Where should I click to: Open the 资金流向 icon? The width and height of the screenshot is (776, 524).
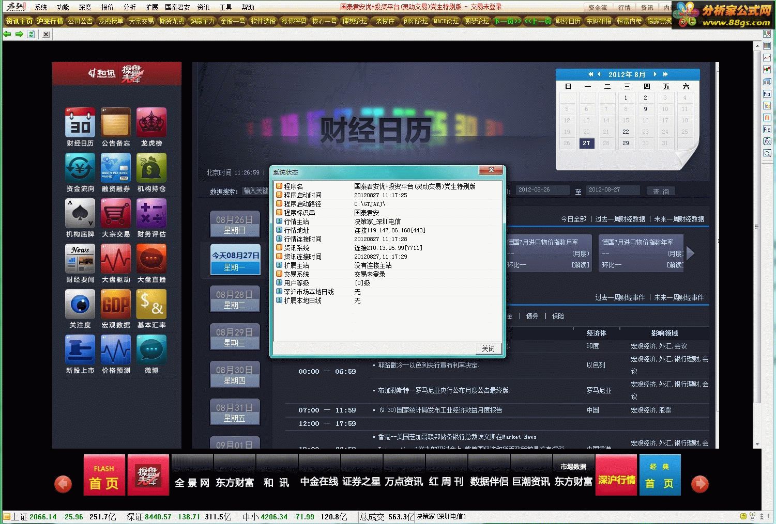click(80, 168)
